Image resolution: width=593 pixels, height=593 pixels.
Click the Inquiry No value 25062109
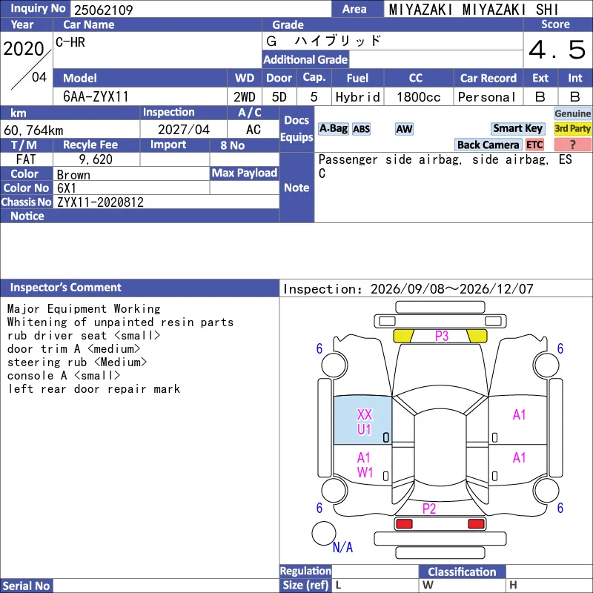103,10
